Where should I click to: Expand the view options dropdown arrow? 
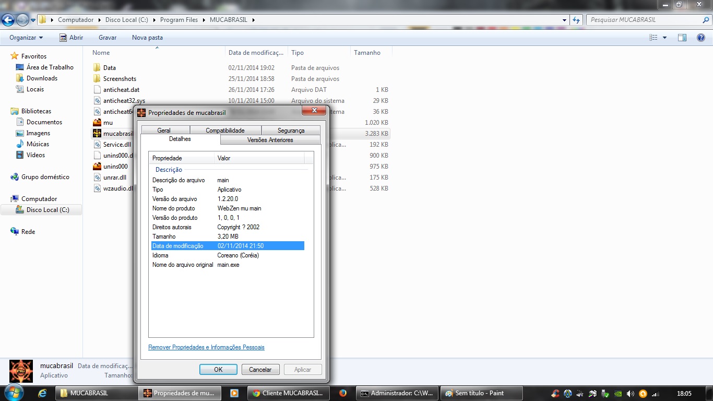[x=664, y=38]
